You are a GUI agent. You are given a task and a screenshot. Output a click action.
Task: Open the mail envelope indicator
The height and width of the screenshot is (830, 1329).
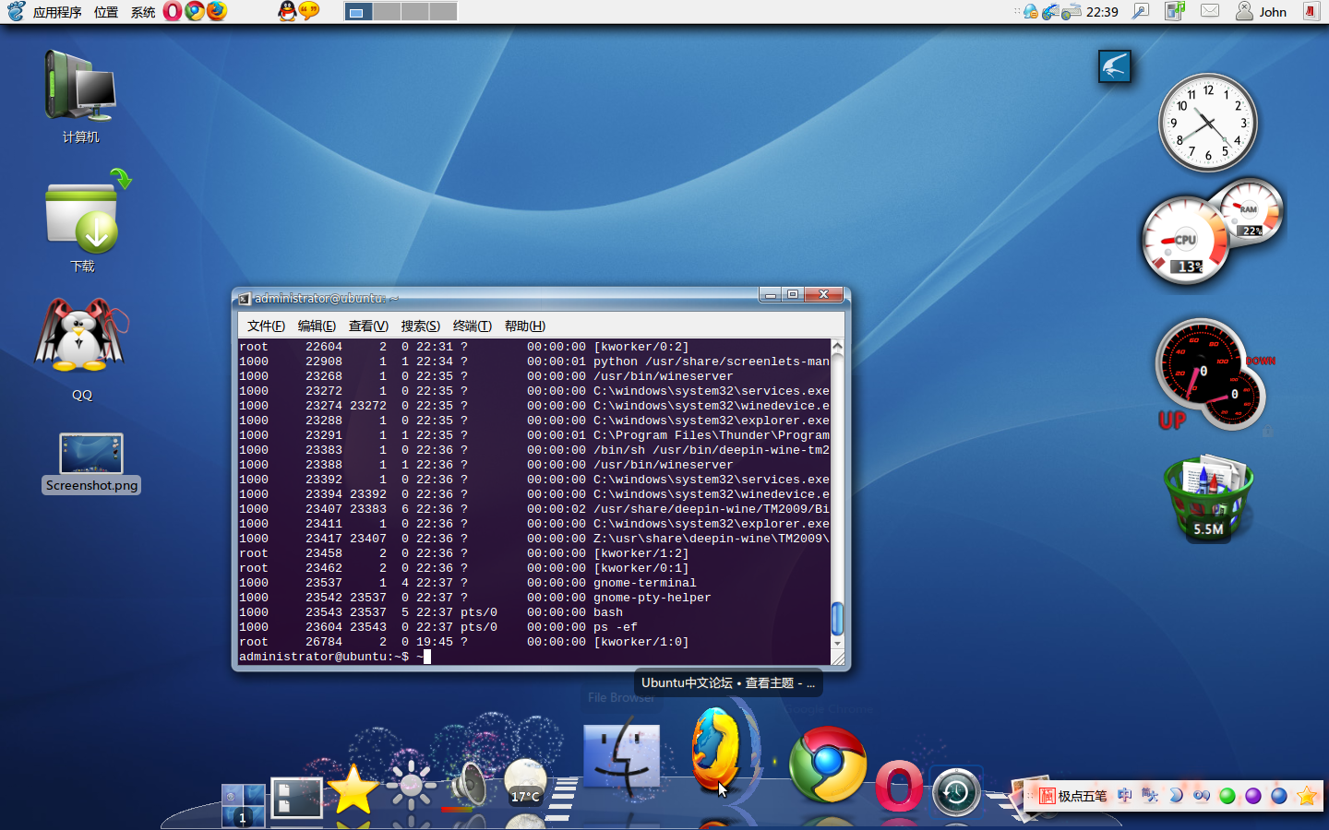tap(1210, 11)
